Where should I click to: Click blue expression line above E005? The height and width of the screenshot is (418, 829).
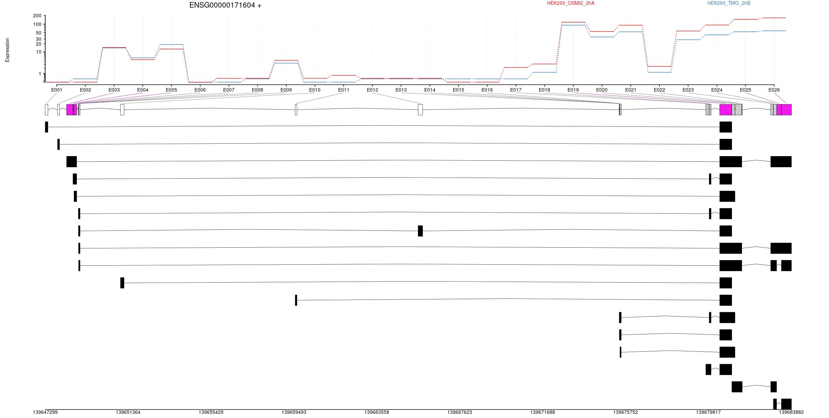click(171, 45)
